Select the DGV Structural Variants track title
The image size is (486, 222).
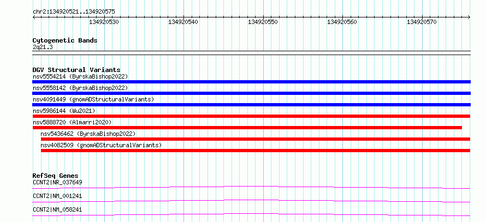coord(76,70)
